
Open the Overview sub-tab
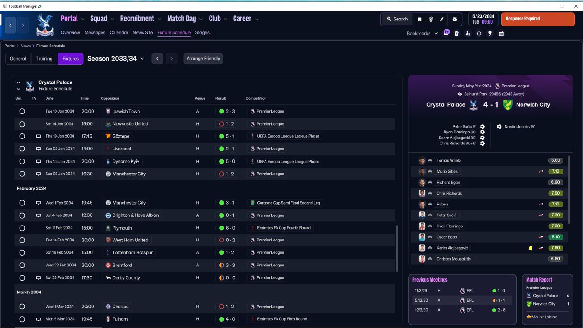[x=71, y=33]
